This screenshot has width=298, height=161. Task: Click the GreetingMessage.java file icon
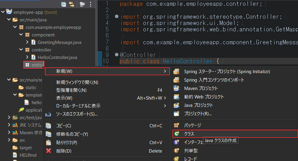[x=33, y=42]
